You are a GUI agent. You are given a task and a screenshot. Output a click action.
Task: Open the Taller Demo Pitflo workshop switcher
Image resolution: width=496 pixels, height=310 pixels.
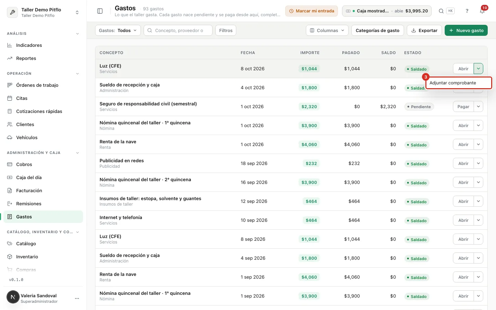point(43,12)
